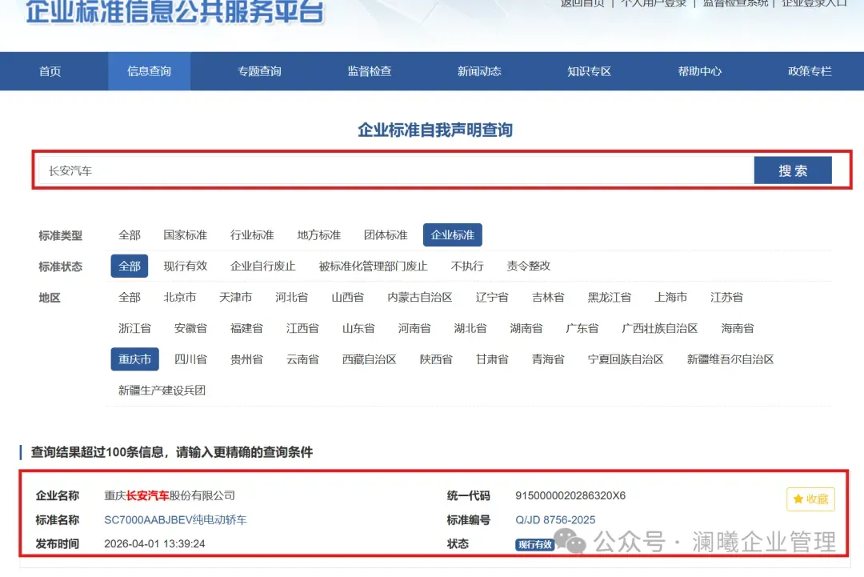Choose 甘肃省 region filter
This screenshot has height=577, width=864.
492,359
